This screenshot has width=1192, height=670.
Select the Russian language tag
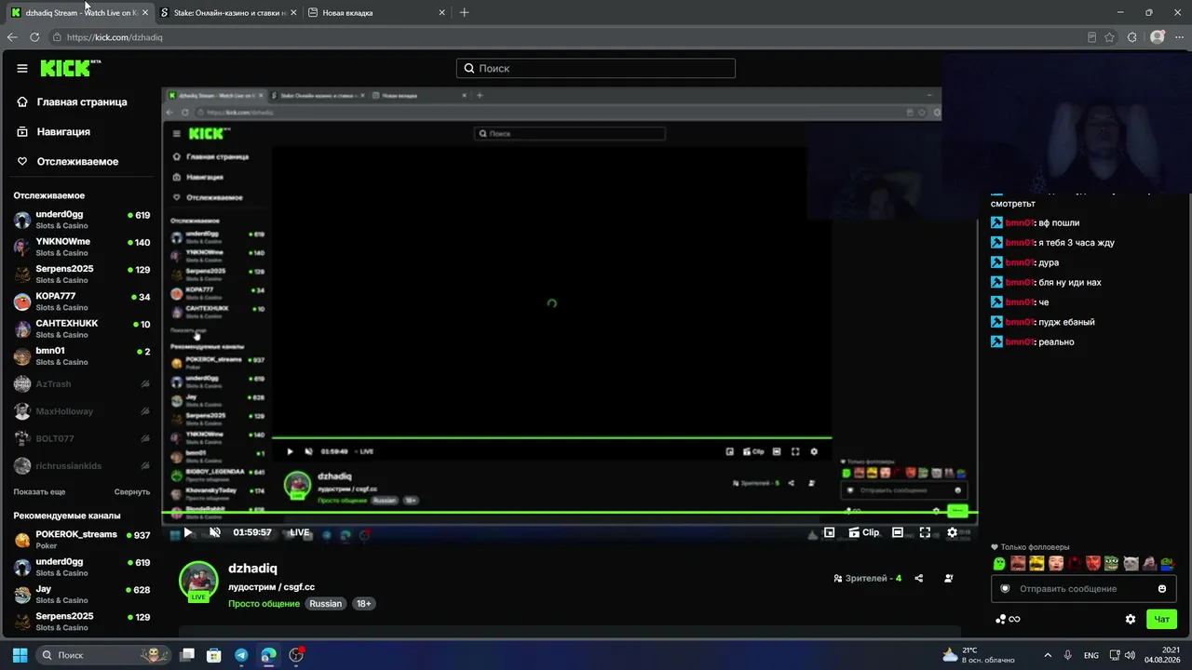click(326, 604)
